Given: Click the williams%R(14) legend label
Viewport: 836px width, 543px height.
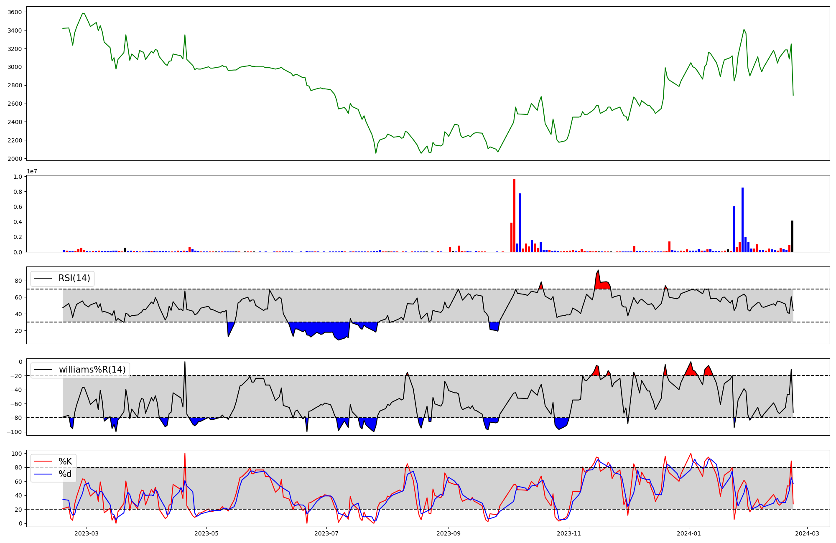Looking at the screenshot, I should [92, 370].
